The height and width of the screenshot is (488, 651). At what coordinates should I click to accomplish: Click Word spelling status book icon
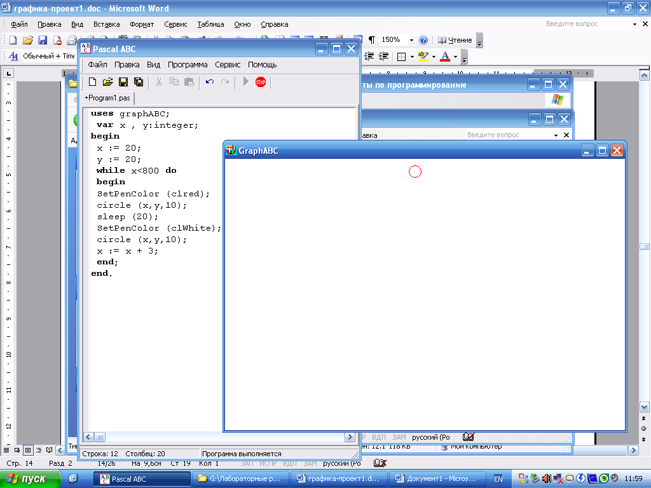coord(380,463)
